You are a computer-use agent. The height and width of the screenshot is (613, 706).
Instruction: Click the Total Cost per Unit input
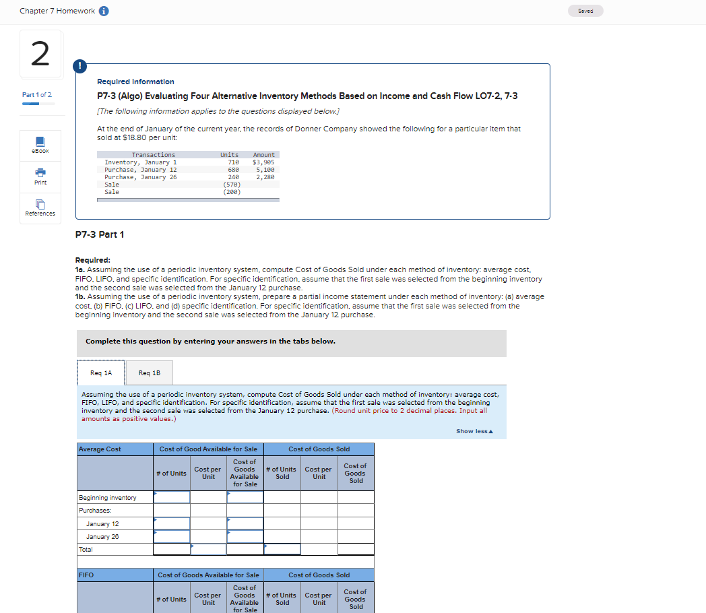(208, 549)
